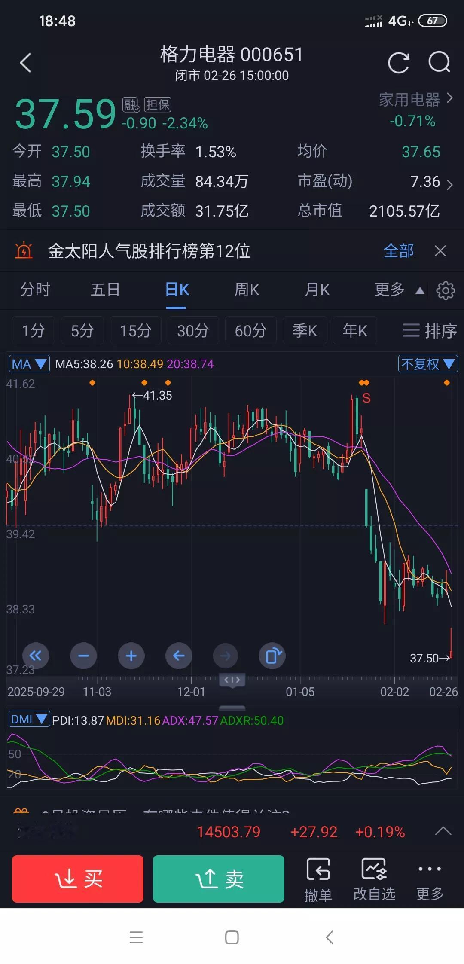
Task: Tap the green 卖 sell button
Action: pyautogui.click(x=219, y=879)
